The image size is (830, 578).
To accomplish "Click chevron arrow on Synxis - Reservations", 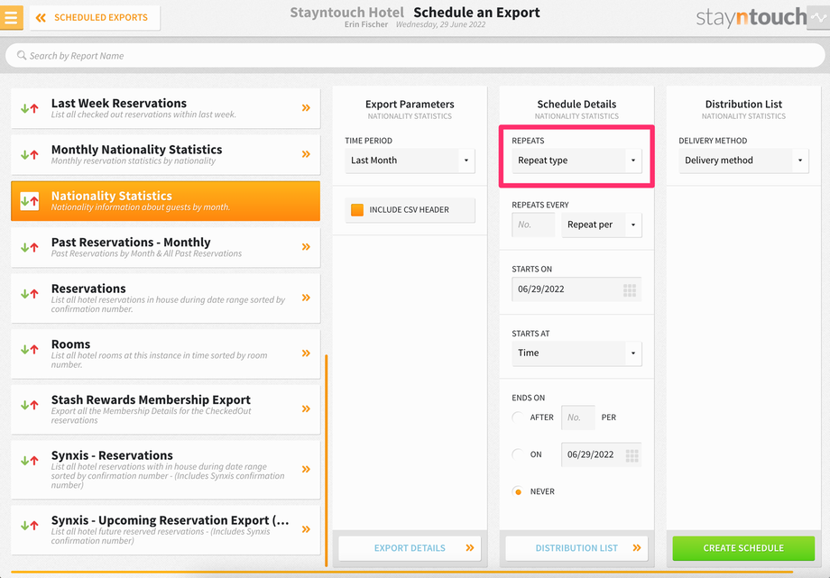I will click(x=306, y=469).
